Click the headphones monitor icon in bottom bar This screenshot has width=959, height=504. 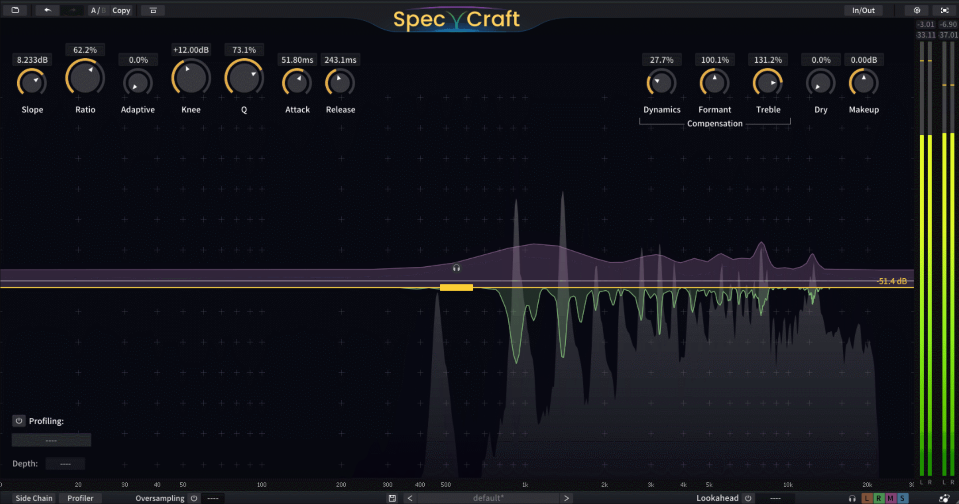pyautogui.click(x=852, y=498)
